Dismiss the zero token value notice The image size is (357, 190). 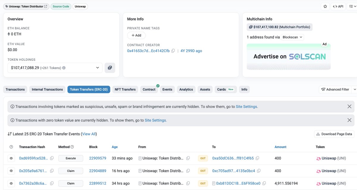coord(350,120)
